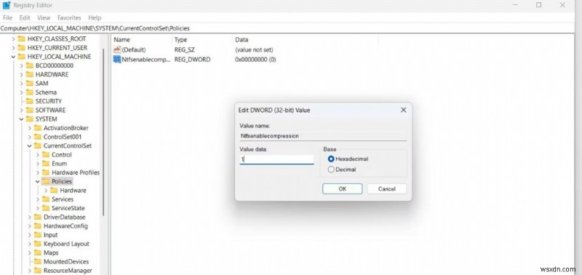Collapse the SYSTEM key
582x275 pixels.
click(22, 119)
